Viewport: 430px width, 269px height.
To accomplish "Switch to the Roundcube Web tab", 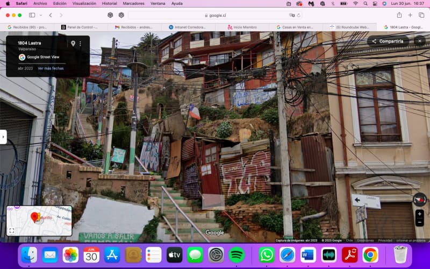I will pos(350,27).
